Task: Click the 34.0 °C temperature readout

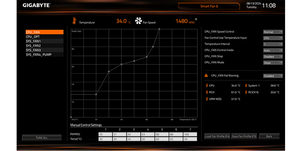Action: pos(124,21)
